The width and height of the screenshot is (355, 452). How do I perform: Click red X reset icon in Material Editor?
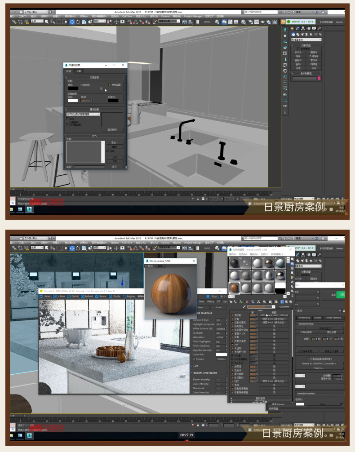click(247, 302)
